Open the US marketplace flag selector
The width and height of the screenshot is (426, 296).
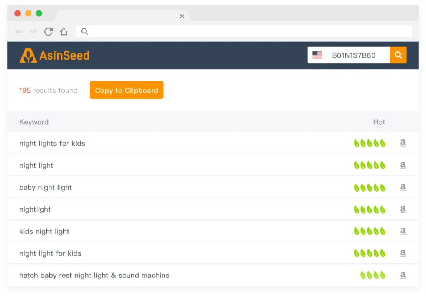[x=317, y=55]
